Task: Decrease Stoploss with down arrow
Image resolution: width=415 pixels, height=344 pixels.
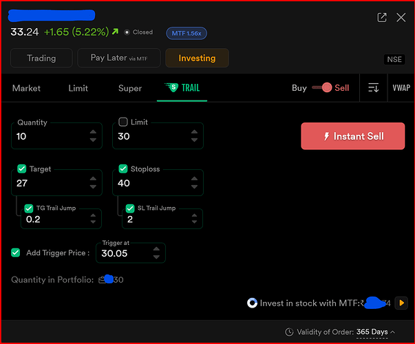Action: coord(194,187)
